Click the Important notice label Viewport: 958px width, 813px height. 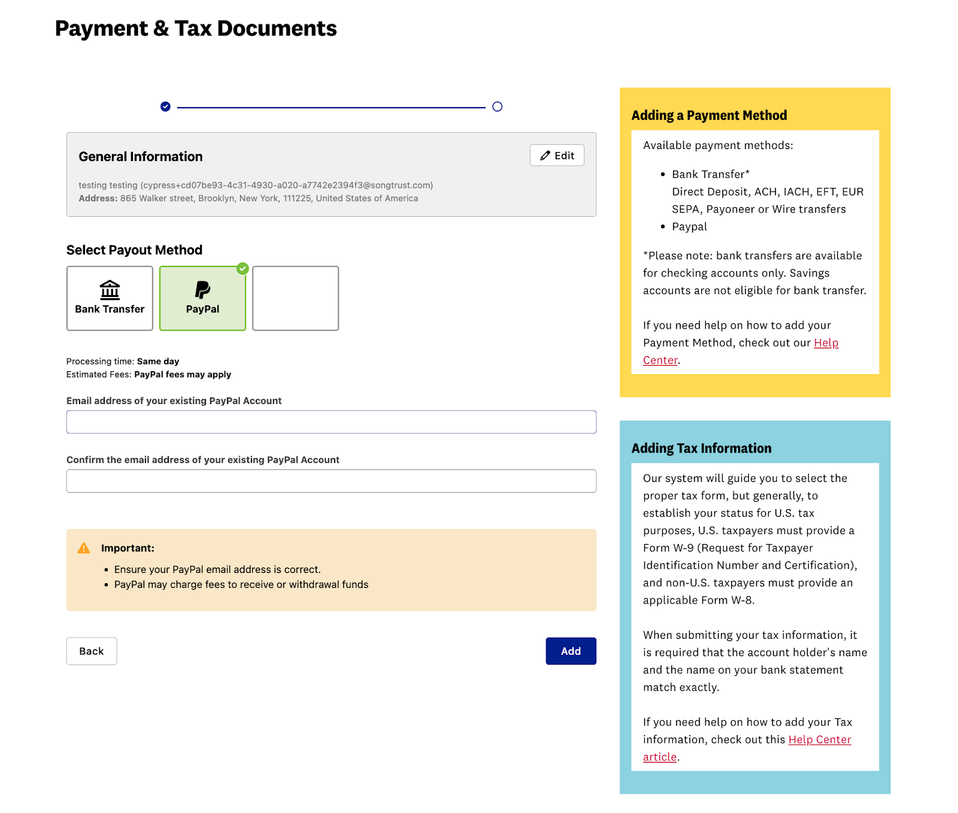pos(128,548)
